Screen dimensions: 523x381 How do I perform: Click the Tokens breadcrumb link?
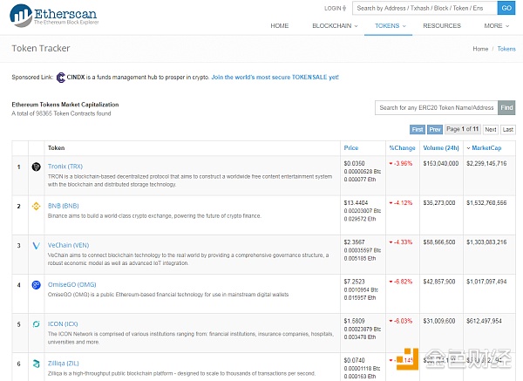click(x=506, y=49)
